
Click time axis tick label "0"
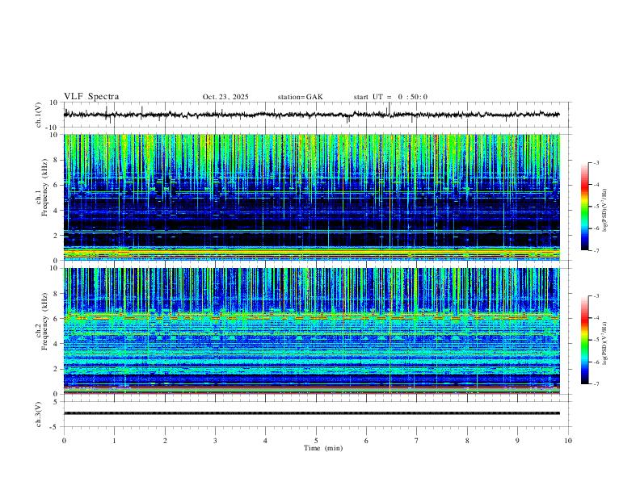[x=64, y=441]
